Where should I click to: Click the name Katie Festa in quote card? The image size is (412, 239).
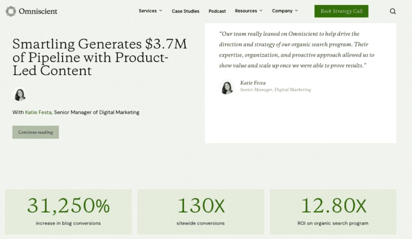pos(253,83)
